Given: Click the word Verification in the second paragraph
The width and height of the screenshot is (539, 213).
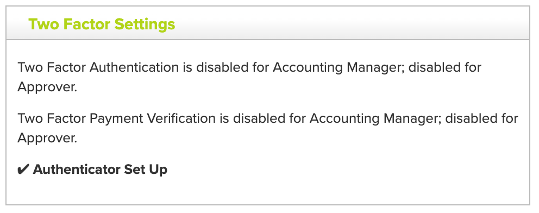Looking at the screenshot, I should point(181,118).
